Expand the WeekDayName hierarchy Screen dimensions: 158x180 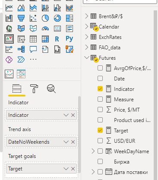pyautogui.click(x=93, y=151)
